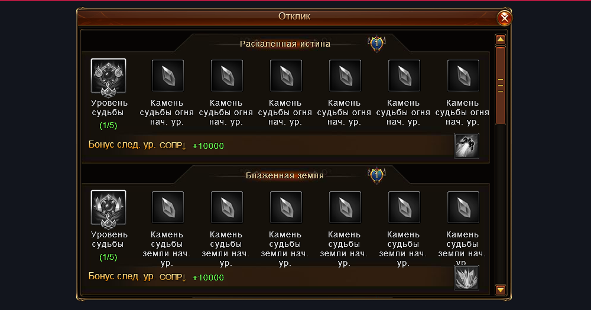
Task: Click the level badge beside Блаженная земля
Action: 376,175
